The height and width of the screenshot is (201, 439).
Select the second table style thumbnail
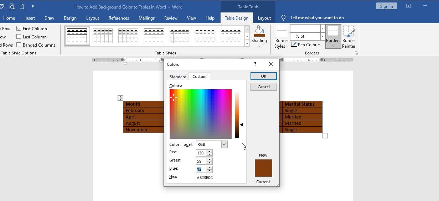pos(102,36)
